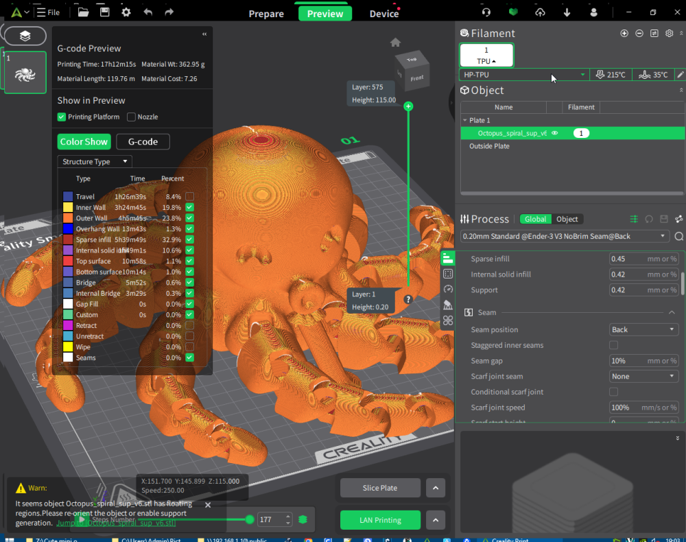Switch to the Device tab
Viewport: 686px width, 542px height.
(383, 14)
